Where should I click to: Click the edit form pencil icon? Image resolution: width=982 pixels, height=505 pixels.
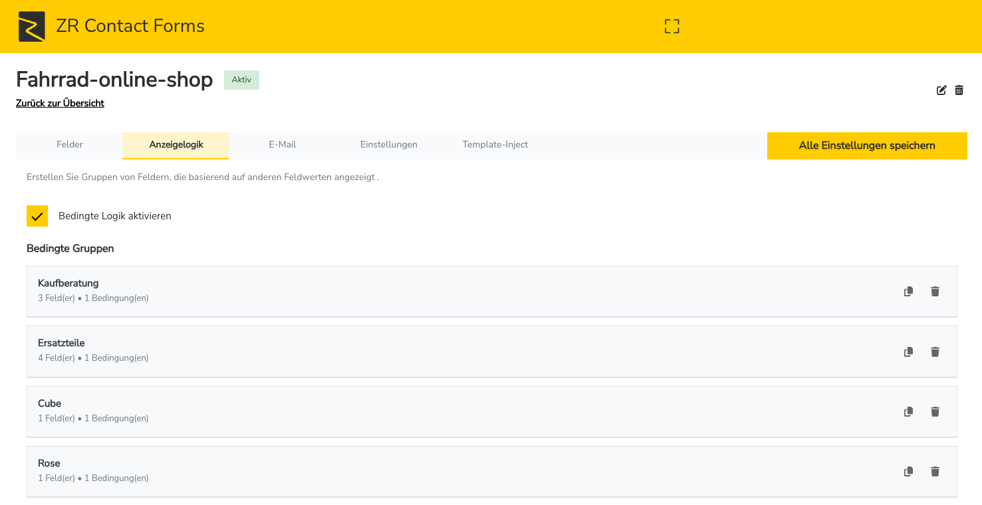tap(941, 90)
